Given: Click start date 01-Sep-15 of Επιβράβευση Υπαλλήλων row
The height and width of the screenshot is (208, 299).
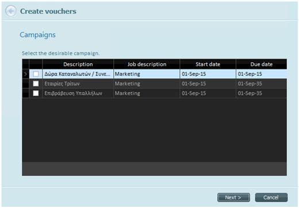Looking at the screenshot, I should pyautogui.click(x=208, y=93).
